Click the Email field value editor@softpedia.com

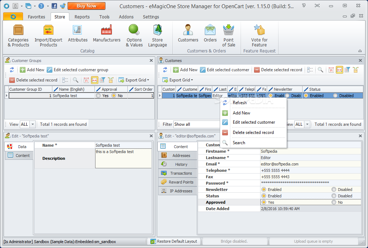[x=311, y=164]
